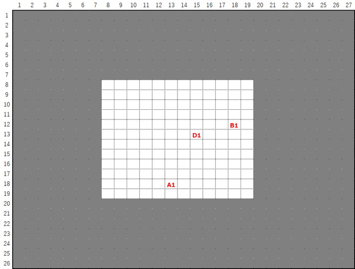Click row header number 20

point(7,204)
